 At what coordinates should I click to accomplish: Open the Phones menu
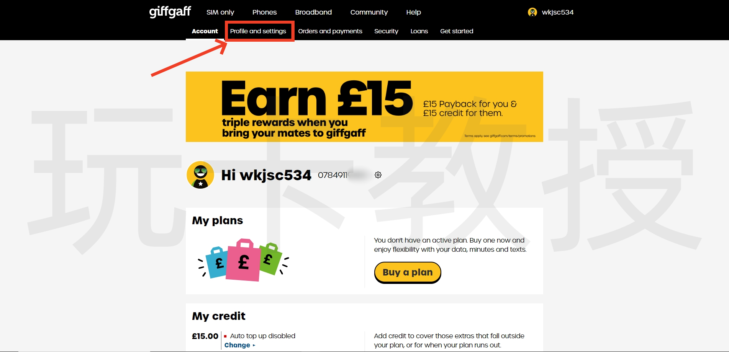pos(264,12)
